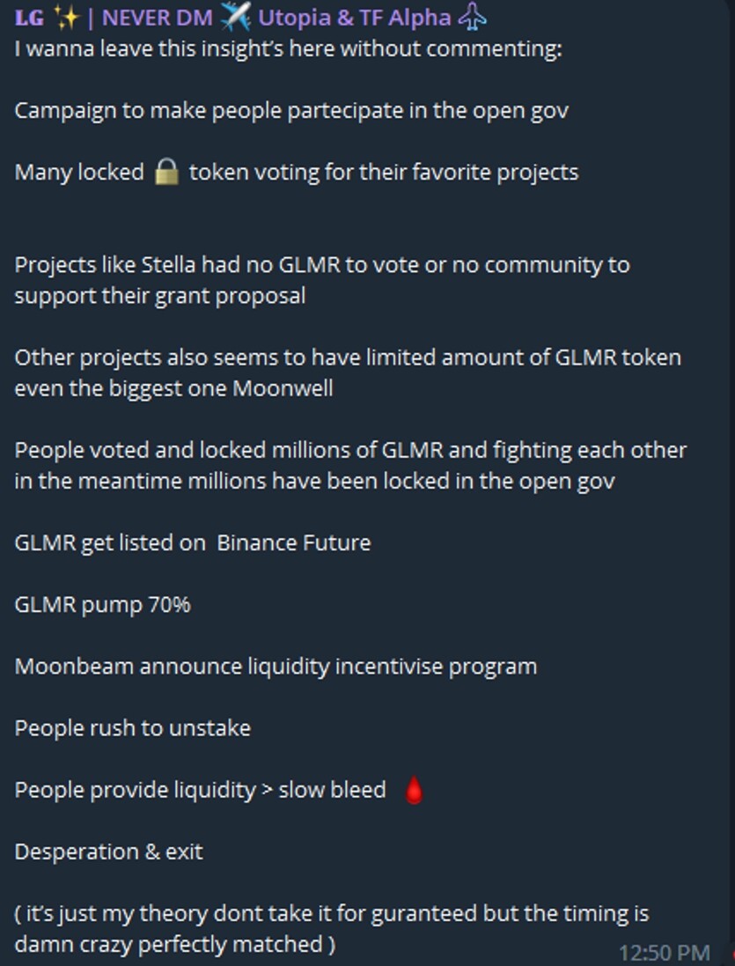This screenshot has height=966, width=735.
Task: Click the blue airplane emoji after NEVER DM
Action: 235,18
